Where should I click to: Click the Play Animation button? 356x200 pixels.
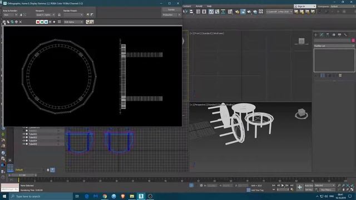point(283,186)
